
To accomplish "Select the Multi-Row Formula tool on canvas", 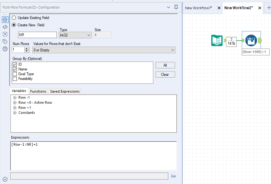I will (x=251, y=41).
